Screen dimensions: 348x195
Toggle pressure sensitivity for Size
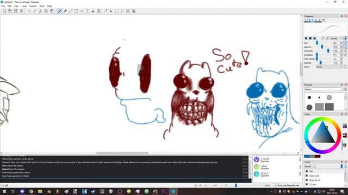[346, 43]
